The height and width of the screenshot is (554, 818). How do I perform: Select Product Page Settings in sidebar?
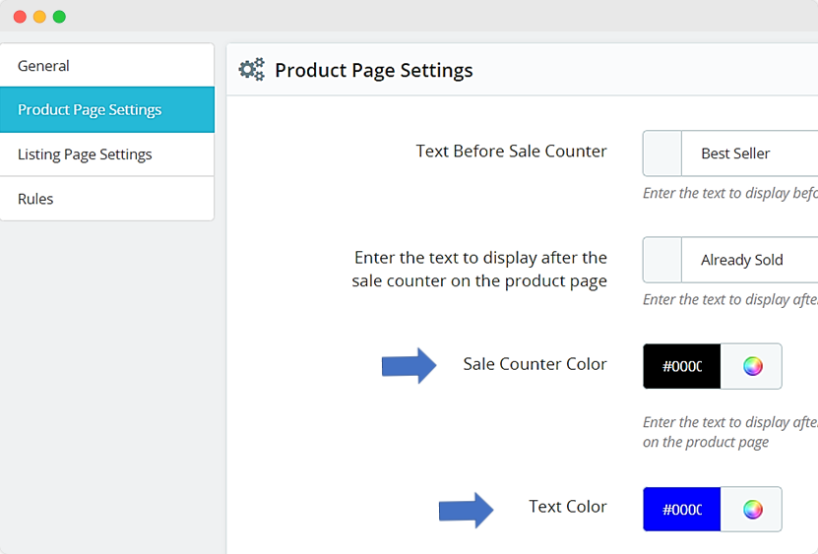click(106, 110)
